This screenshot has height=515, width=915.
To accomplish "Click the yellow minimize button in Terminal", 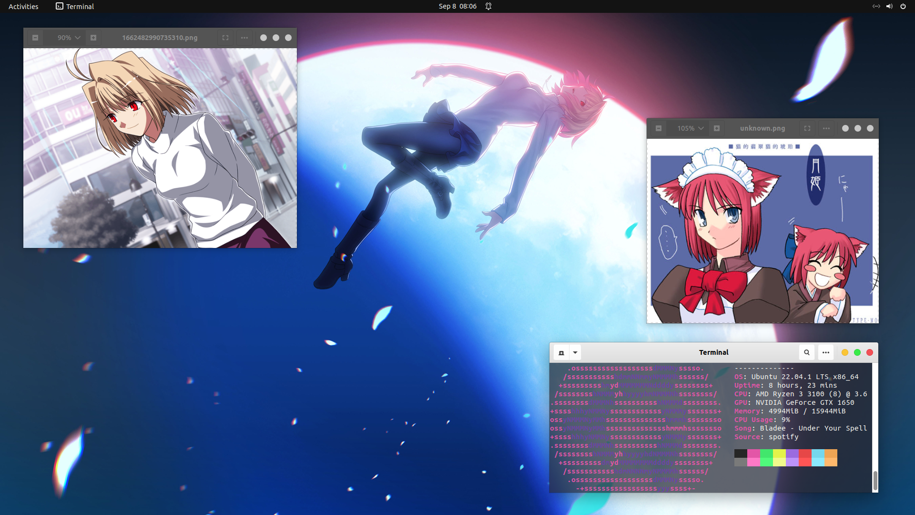I will [845, 352].
